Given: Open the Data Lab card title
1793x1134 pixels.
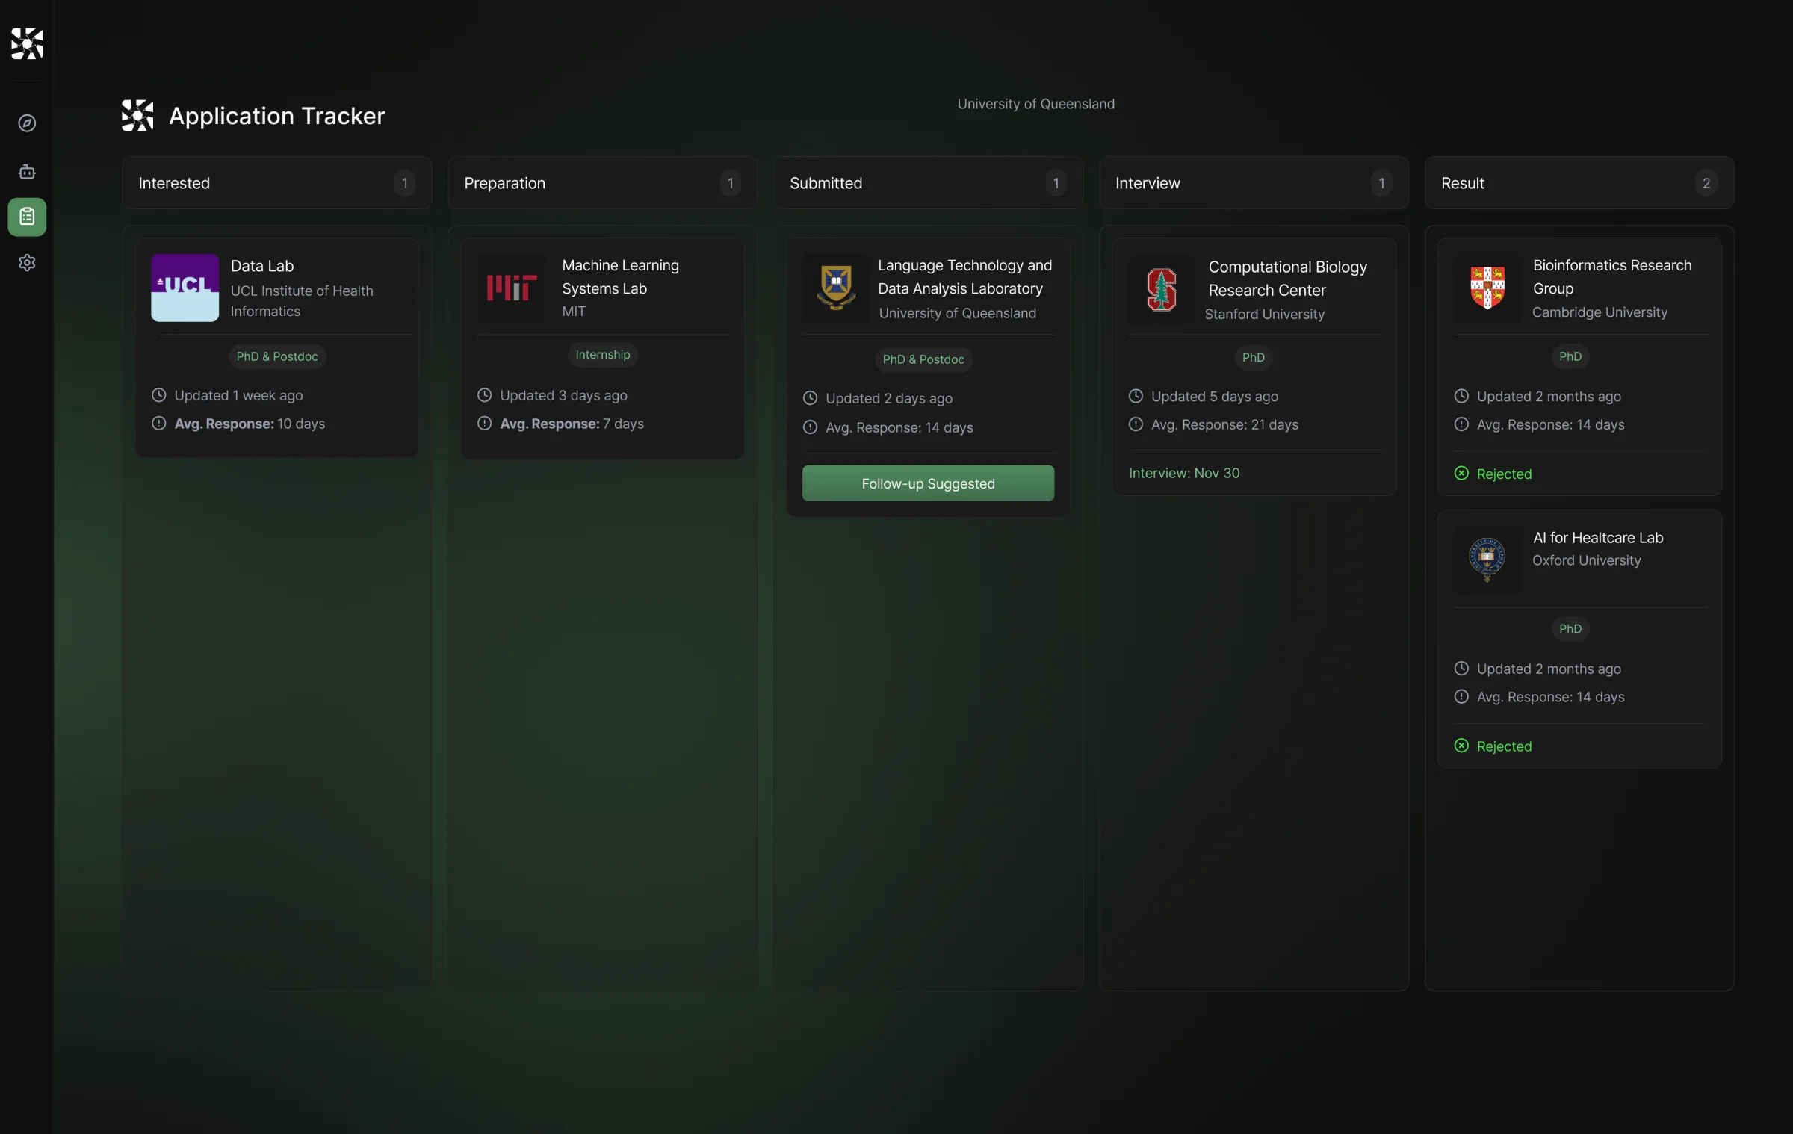Looking at the screenshot, I should pos(262,266).
